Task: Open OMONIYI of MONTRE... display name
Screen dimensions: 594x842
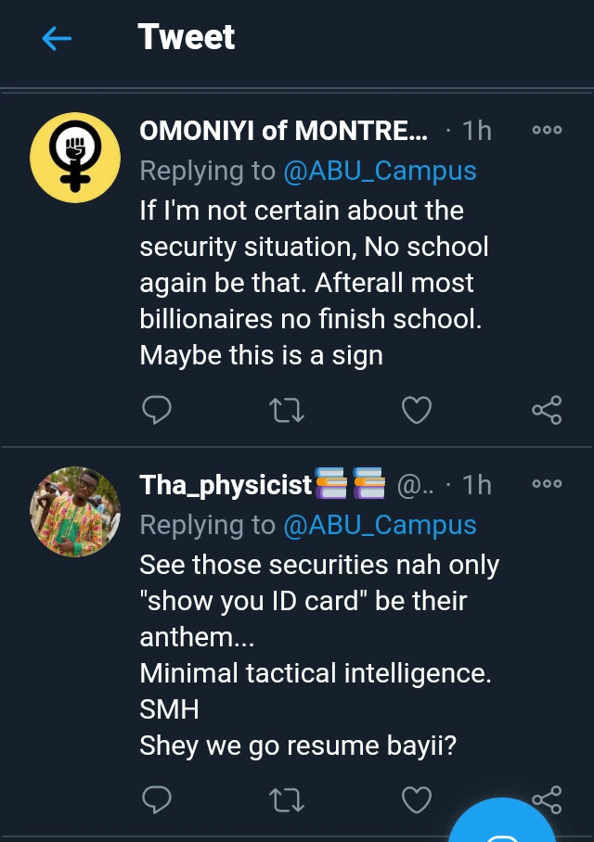Action: pyautogui.click(x=283, y=131)
